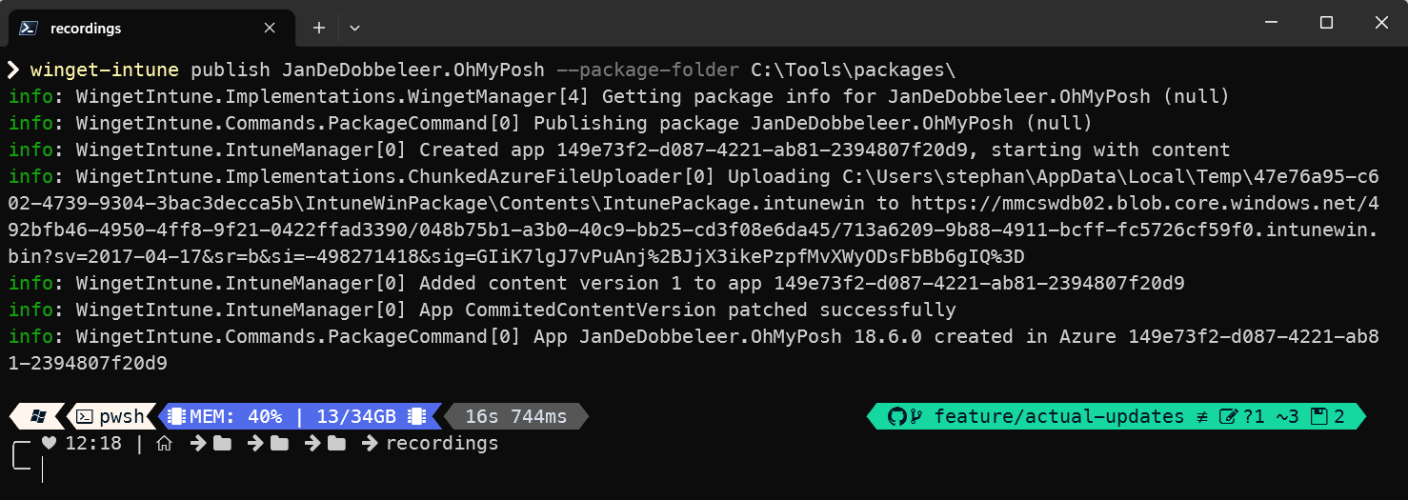This screenshot has height=500, width=1408.
Task: Click the home icon in the path
Action: [164, 443]
